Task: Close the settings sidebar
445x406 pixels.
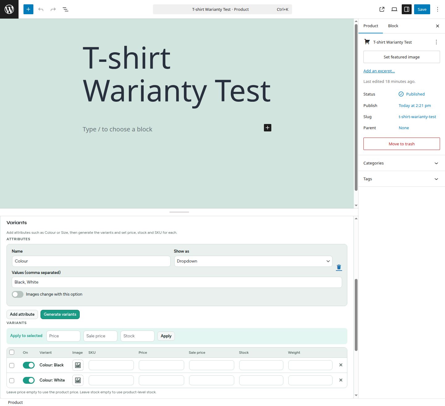Action: point(438,26)
